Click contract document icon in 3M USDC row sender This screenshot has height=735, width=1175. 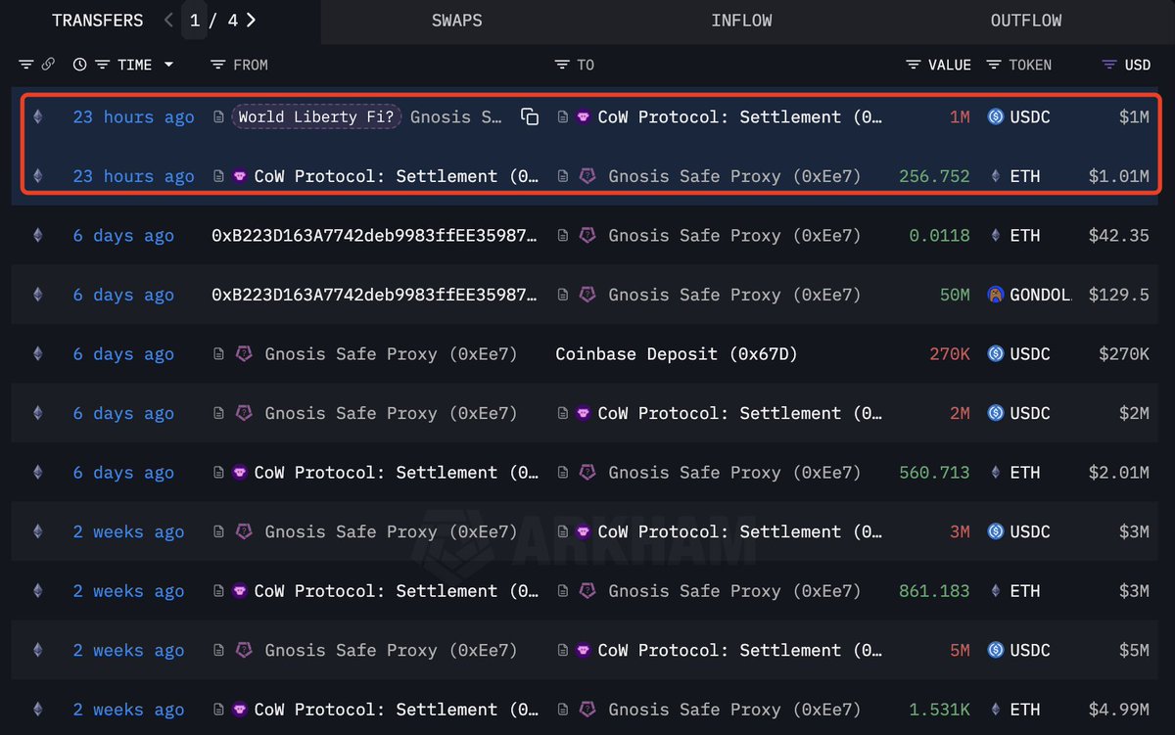[218, 532]
